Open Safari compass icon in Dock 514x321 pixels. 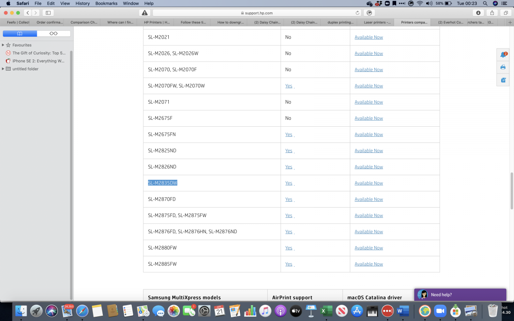(x=82, y=311)
